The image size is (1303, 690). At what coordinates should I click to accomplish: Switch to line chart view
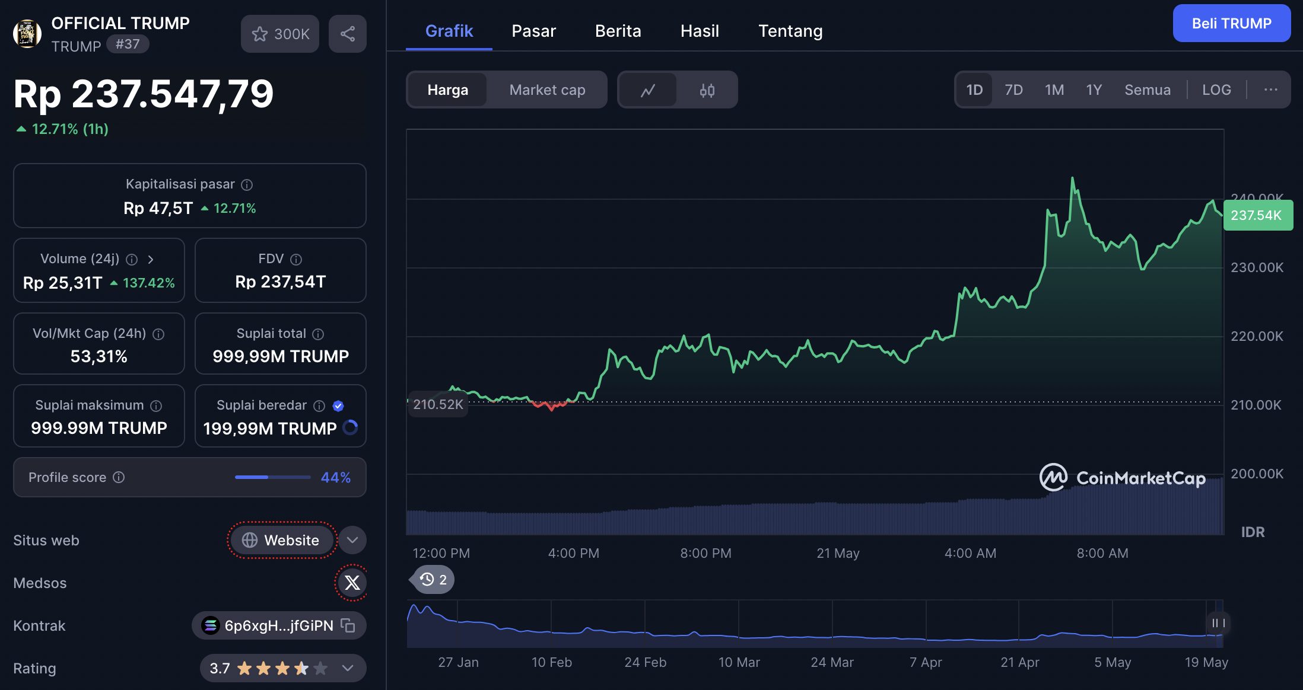648,90
